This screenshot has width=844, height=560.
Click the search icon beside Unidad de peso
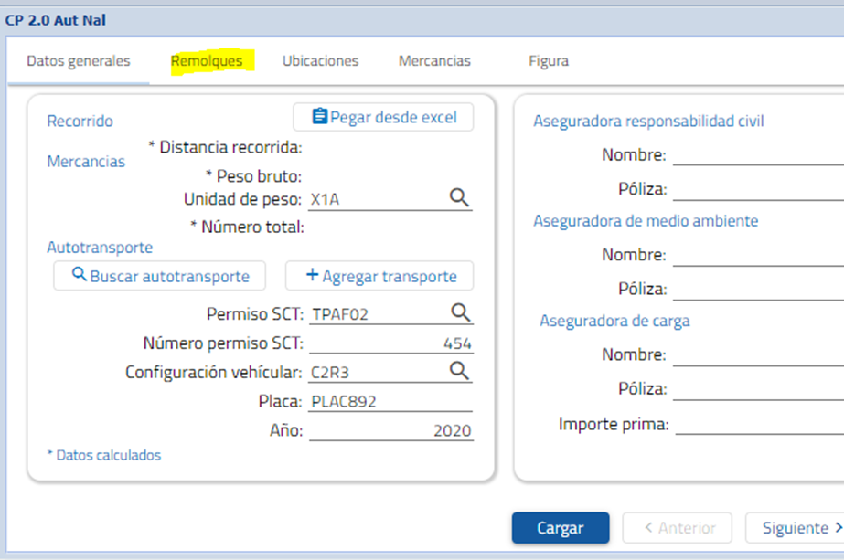pyautogui.click(x=459, y=198)
